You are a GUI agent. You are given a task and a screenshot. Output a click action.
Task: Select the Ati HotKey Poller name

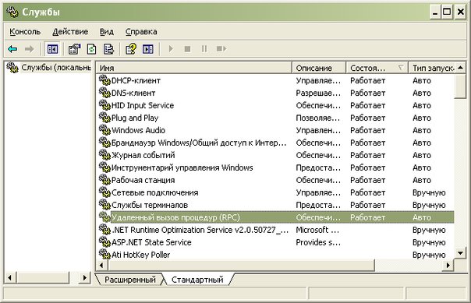pyautogui.click(x=141, y=255)
